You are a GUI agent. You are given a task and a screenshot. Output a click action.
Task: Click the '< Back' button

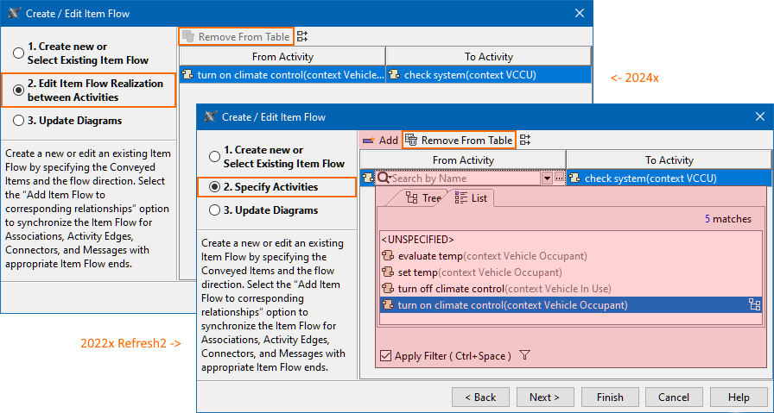coord(480,397)
